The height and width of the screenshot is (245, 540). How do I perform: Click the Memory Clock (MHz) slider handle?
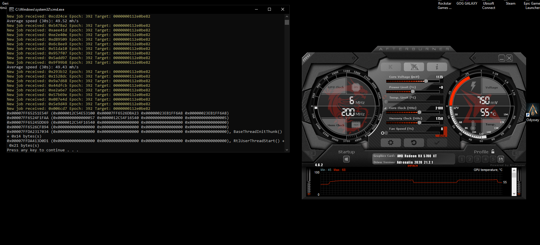click(x=419, y=123)
